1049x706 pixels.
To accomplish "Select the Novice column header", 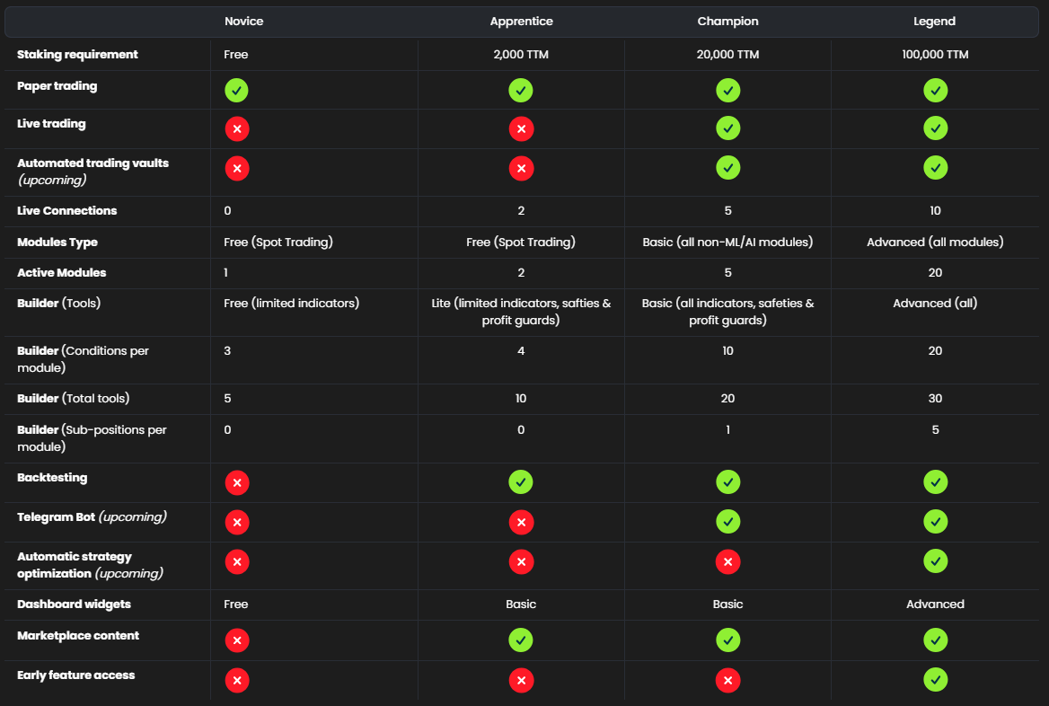I will pyautogui.click(x=243, y=21).
